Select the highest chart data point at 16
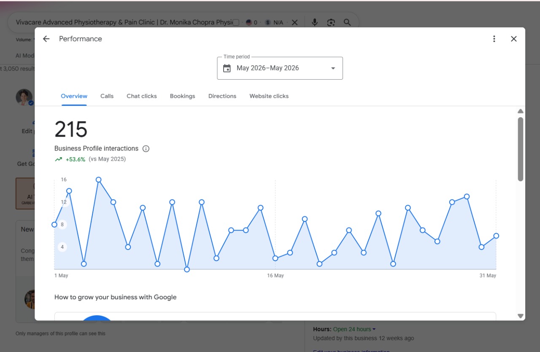The width and height of the screenshot is (540, 352). pyautogui.click(x=98, y=180)
